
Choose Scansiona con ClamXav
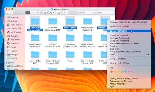(129, 81)
